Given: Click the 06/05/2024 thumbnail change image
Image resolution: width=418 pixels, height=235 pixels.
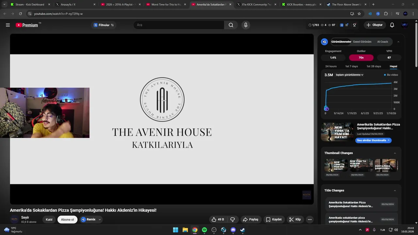Looking at the screenshot, I should coord(361,165).
